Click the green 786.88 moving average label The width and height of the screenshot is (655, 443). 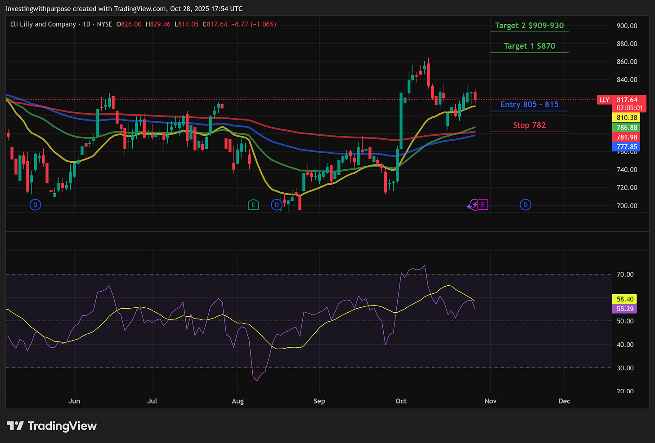tap(627, 128)
